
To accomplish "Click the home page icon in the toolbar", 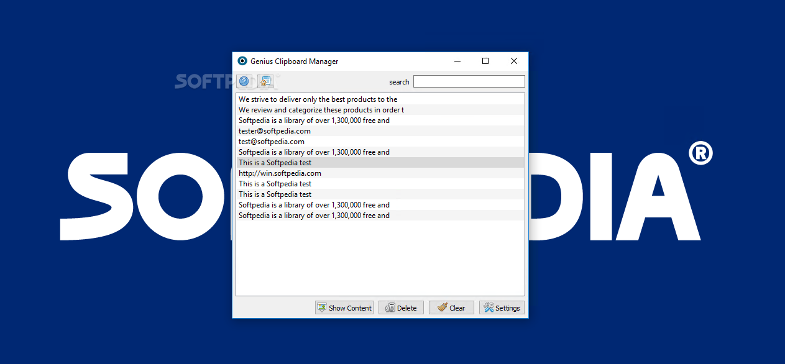I will [x=265, y=81].
